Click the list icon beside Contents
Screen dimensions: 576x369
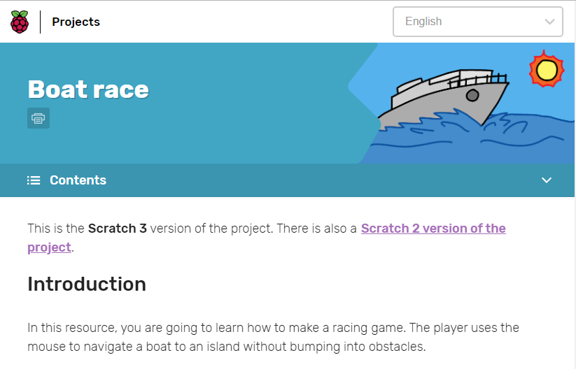pos(34,180)
